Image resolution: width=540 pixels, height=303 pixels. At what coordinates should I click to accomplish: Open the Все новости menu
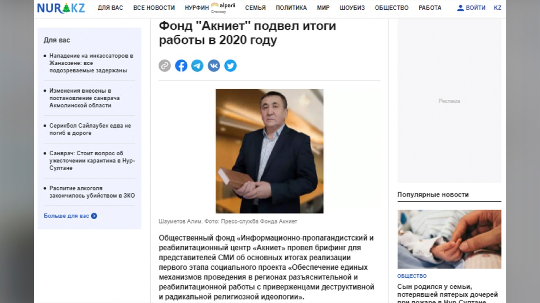pyautogui.click(x=154, y=8)
